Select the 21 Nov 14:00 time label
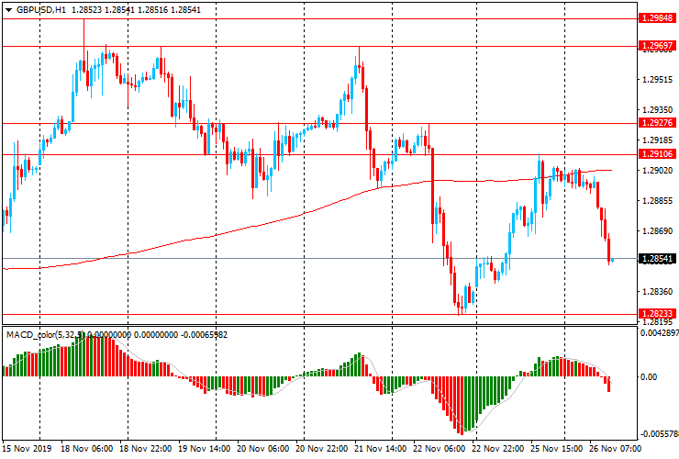This screenshot has height=459, width=679. 381,448
